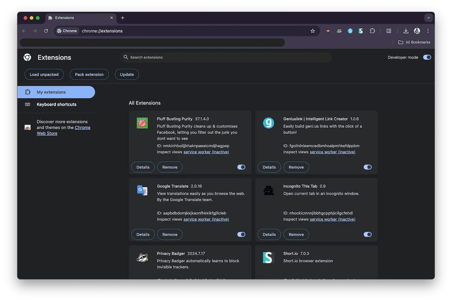Remove the Google Translate extension
This screenshot has width=452, height=302.
point(170,234)
